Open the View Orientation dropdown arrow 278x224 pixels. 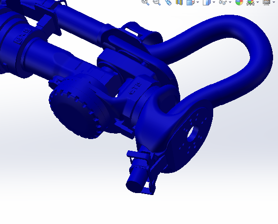coord(198,2)
